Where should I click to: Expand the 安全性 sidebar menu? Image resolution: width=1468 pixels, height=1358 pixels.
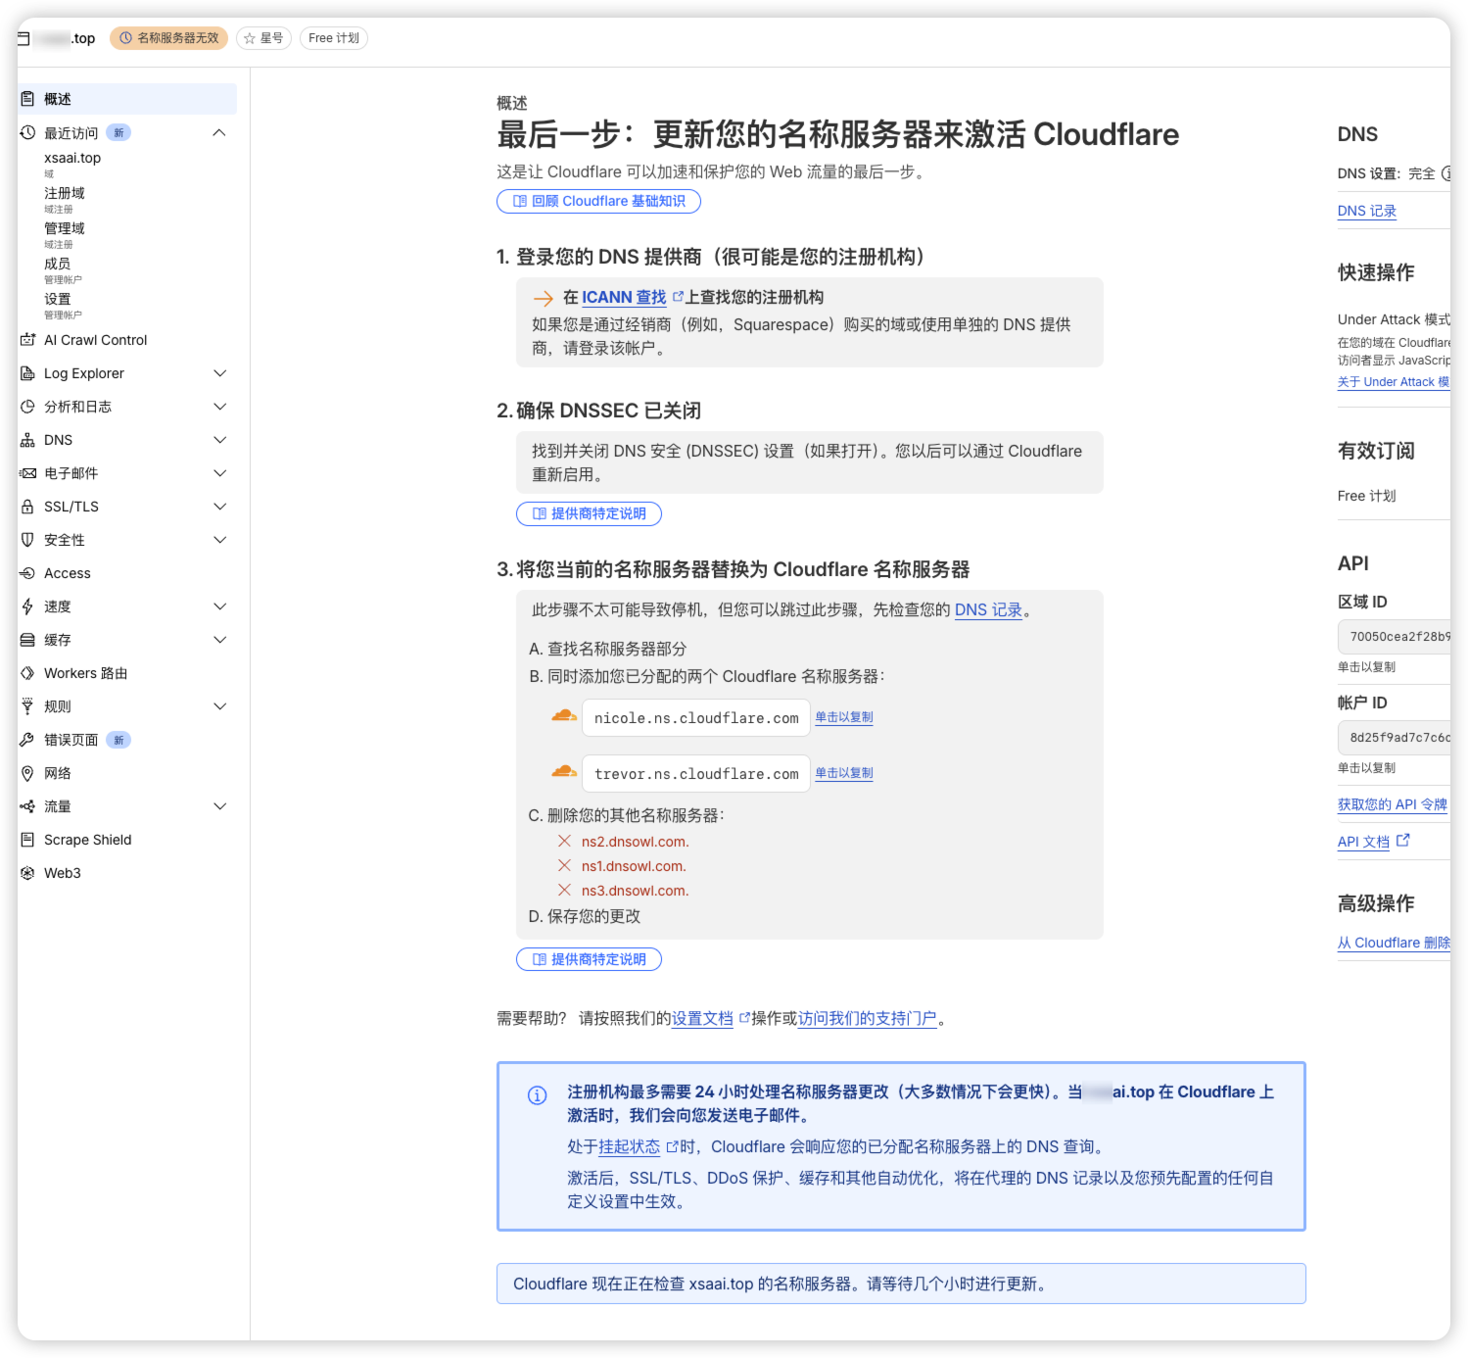point(219,540)
